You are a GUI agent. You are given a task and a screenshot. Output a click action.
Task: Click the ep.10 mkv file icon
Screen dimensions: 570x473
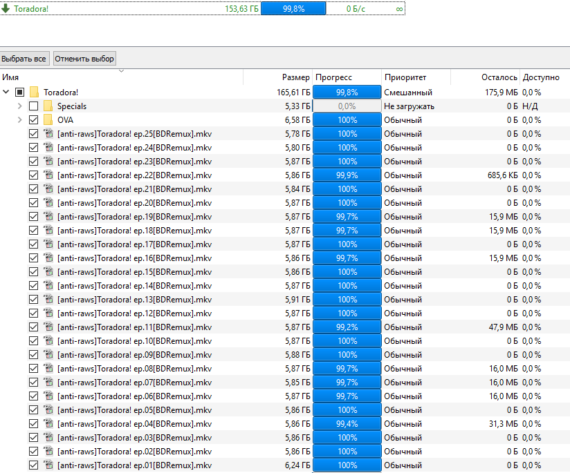pyautogui.click(x=48, y=340)
